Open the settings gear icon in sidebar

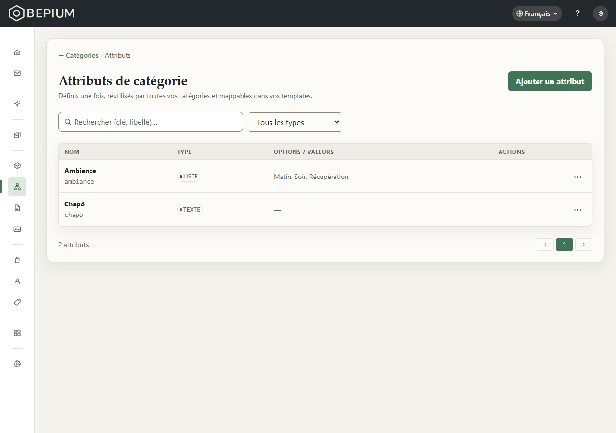[x=17, y=364]
